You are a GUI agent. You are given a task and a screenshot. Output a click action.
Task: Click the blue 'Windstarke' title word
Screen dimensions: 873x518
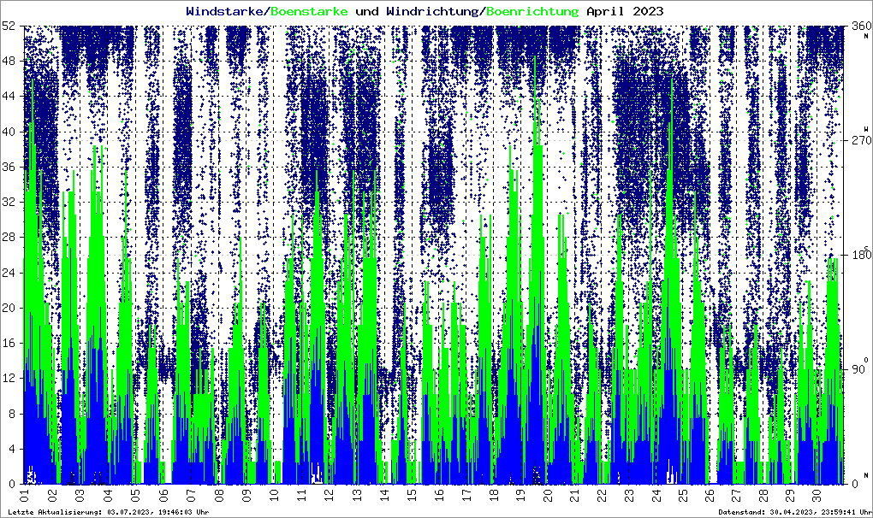(226, 11)
